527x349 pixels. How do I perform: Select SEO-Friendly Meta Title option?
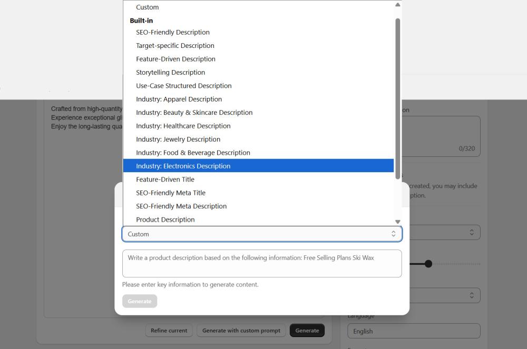point(171,193)
